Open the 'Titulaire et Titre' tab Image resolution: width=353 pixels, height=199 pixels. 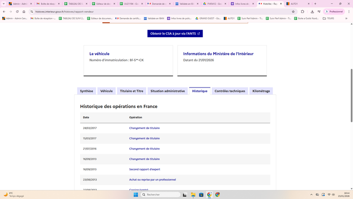click(x=131, y=91)
